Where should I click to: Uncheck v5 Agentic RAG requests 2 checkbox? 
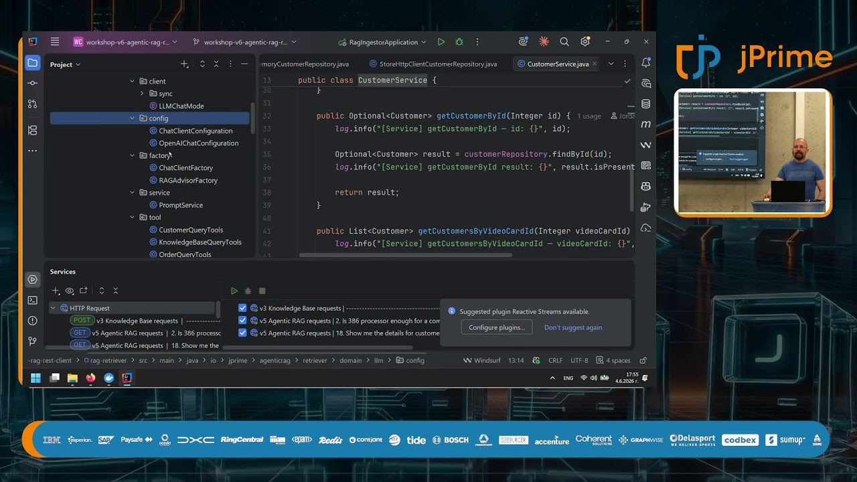tap(242, 321)
